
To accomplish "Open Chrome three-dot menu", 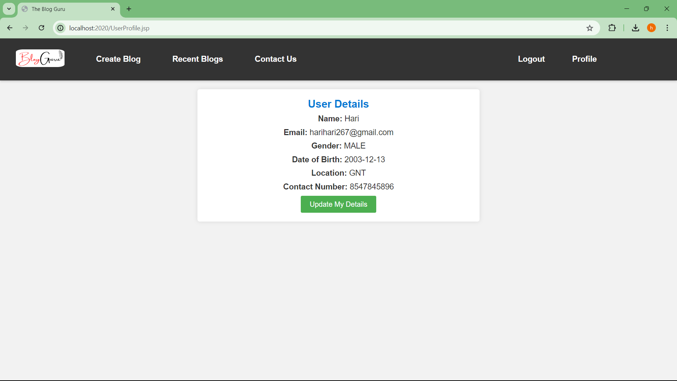I will 667,28.
